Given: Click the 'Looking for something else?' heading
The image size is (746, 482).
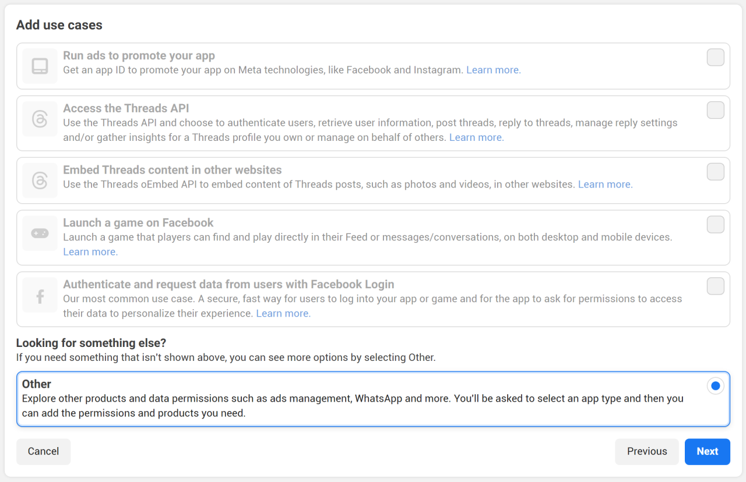Looking at the screenshot, I should pyautogui.click(x=92, y=343).
